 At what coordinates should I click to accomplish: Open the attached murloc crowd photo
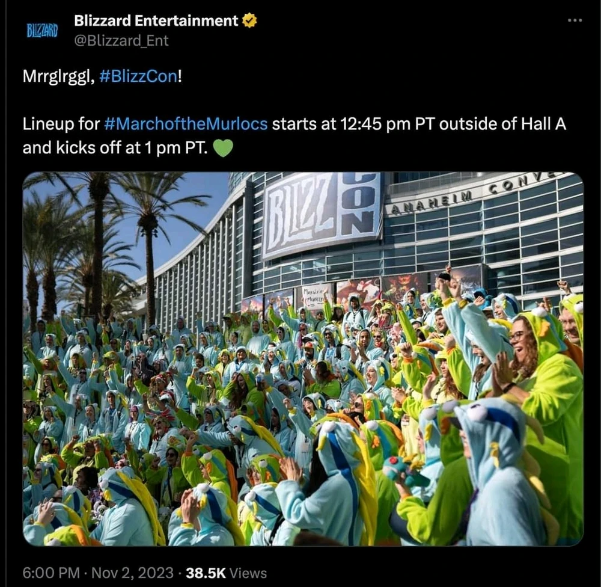303,358
